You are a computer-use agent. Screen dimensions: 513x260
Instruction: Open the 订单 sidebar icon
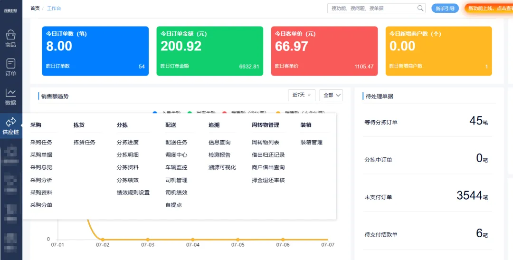pyautogui.click(x=11, y=67)
